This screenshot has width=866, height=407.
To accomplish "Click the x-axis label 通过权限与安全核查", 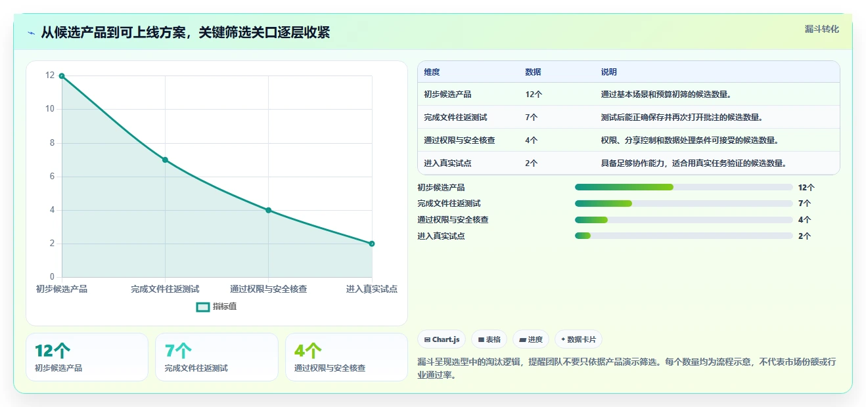I will 268,289.
